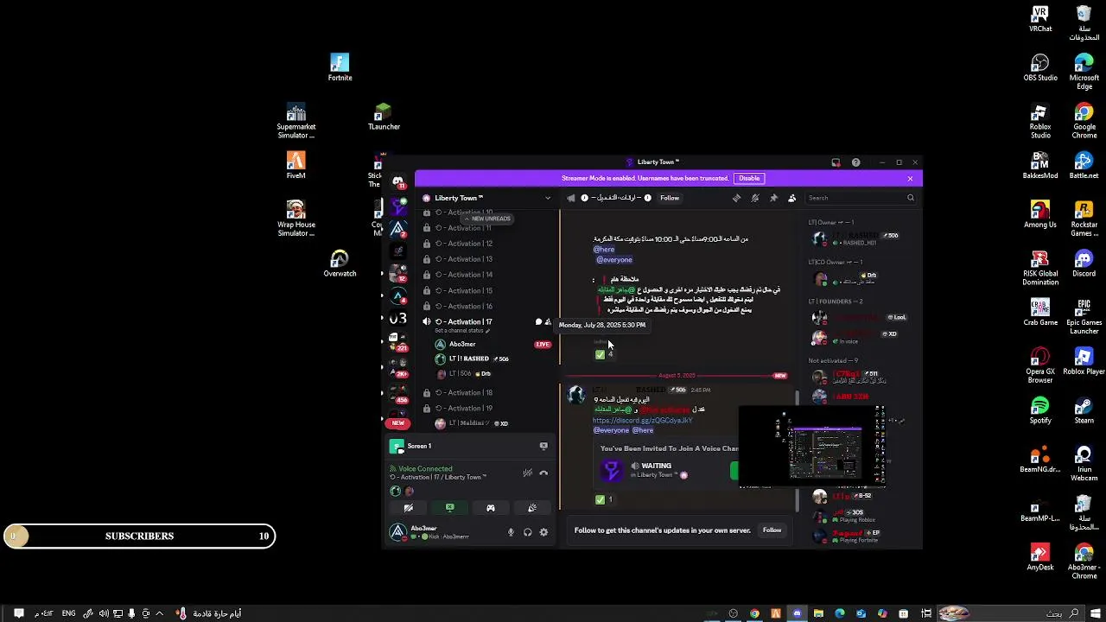Viewport: 1106px width, 622px height.
Task: Invite people to Activation 17 channel
Action: [548, 321]
